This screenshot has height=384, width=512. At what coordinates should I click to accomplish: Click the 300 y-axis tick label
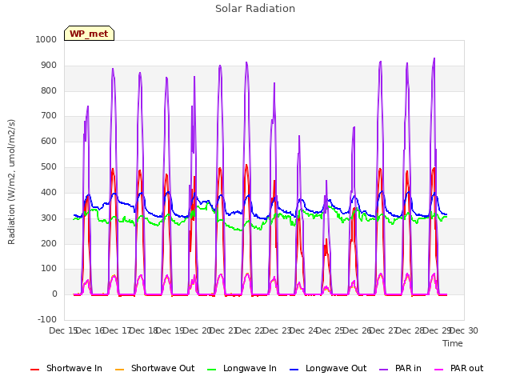coord(48,218)
